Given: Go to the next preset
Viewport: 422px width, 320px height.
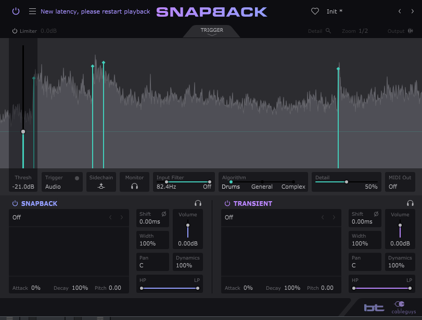Looking at the screenshot, I should [412, 11].
